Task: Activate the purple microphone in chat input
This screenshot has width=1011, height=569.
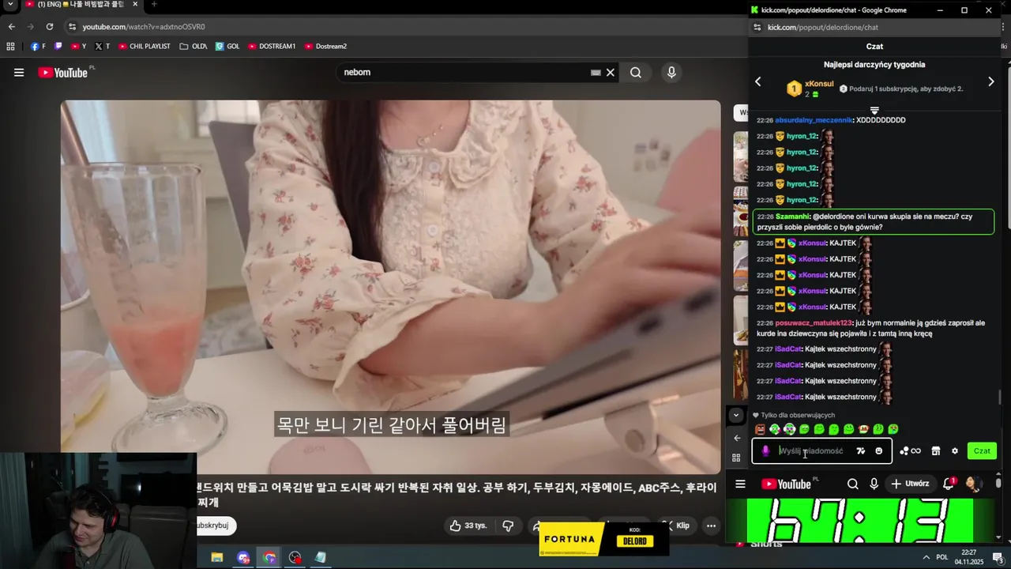Action: tap(765, 451)
